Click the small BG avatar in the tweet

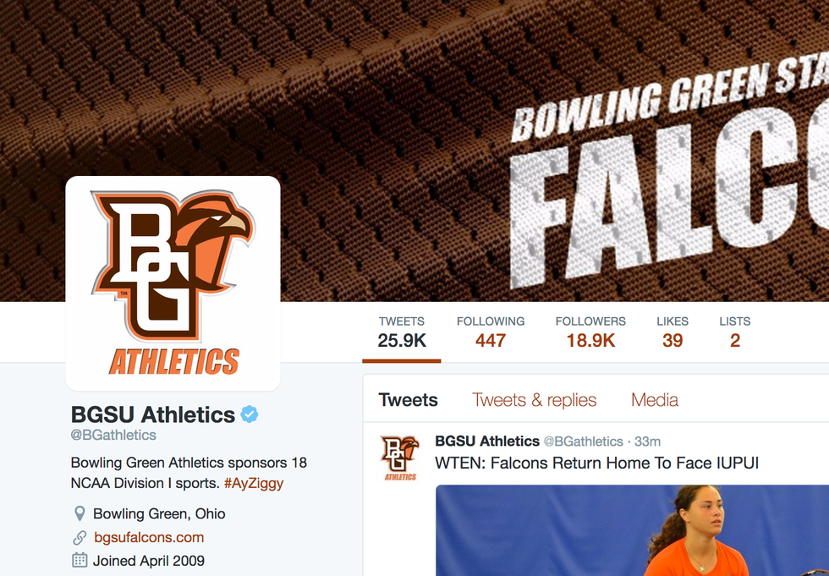click(399, 458)
